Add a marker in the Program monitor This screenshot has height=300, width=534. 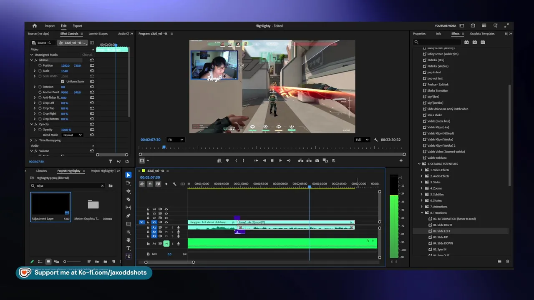227,160
